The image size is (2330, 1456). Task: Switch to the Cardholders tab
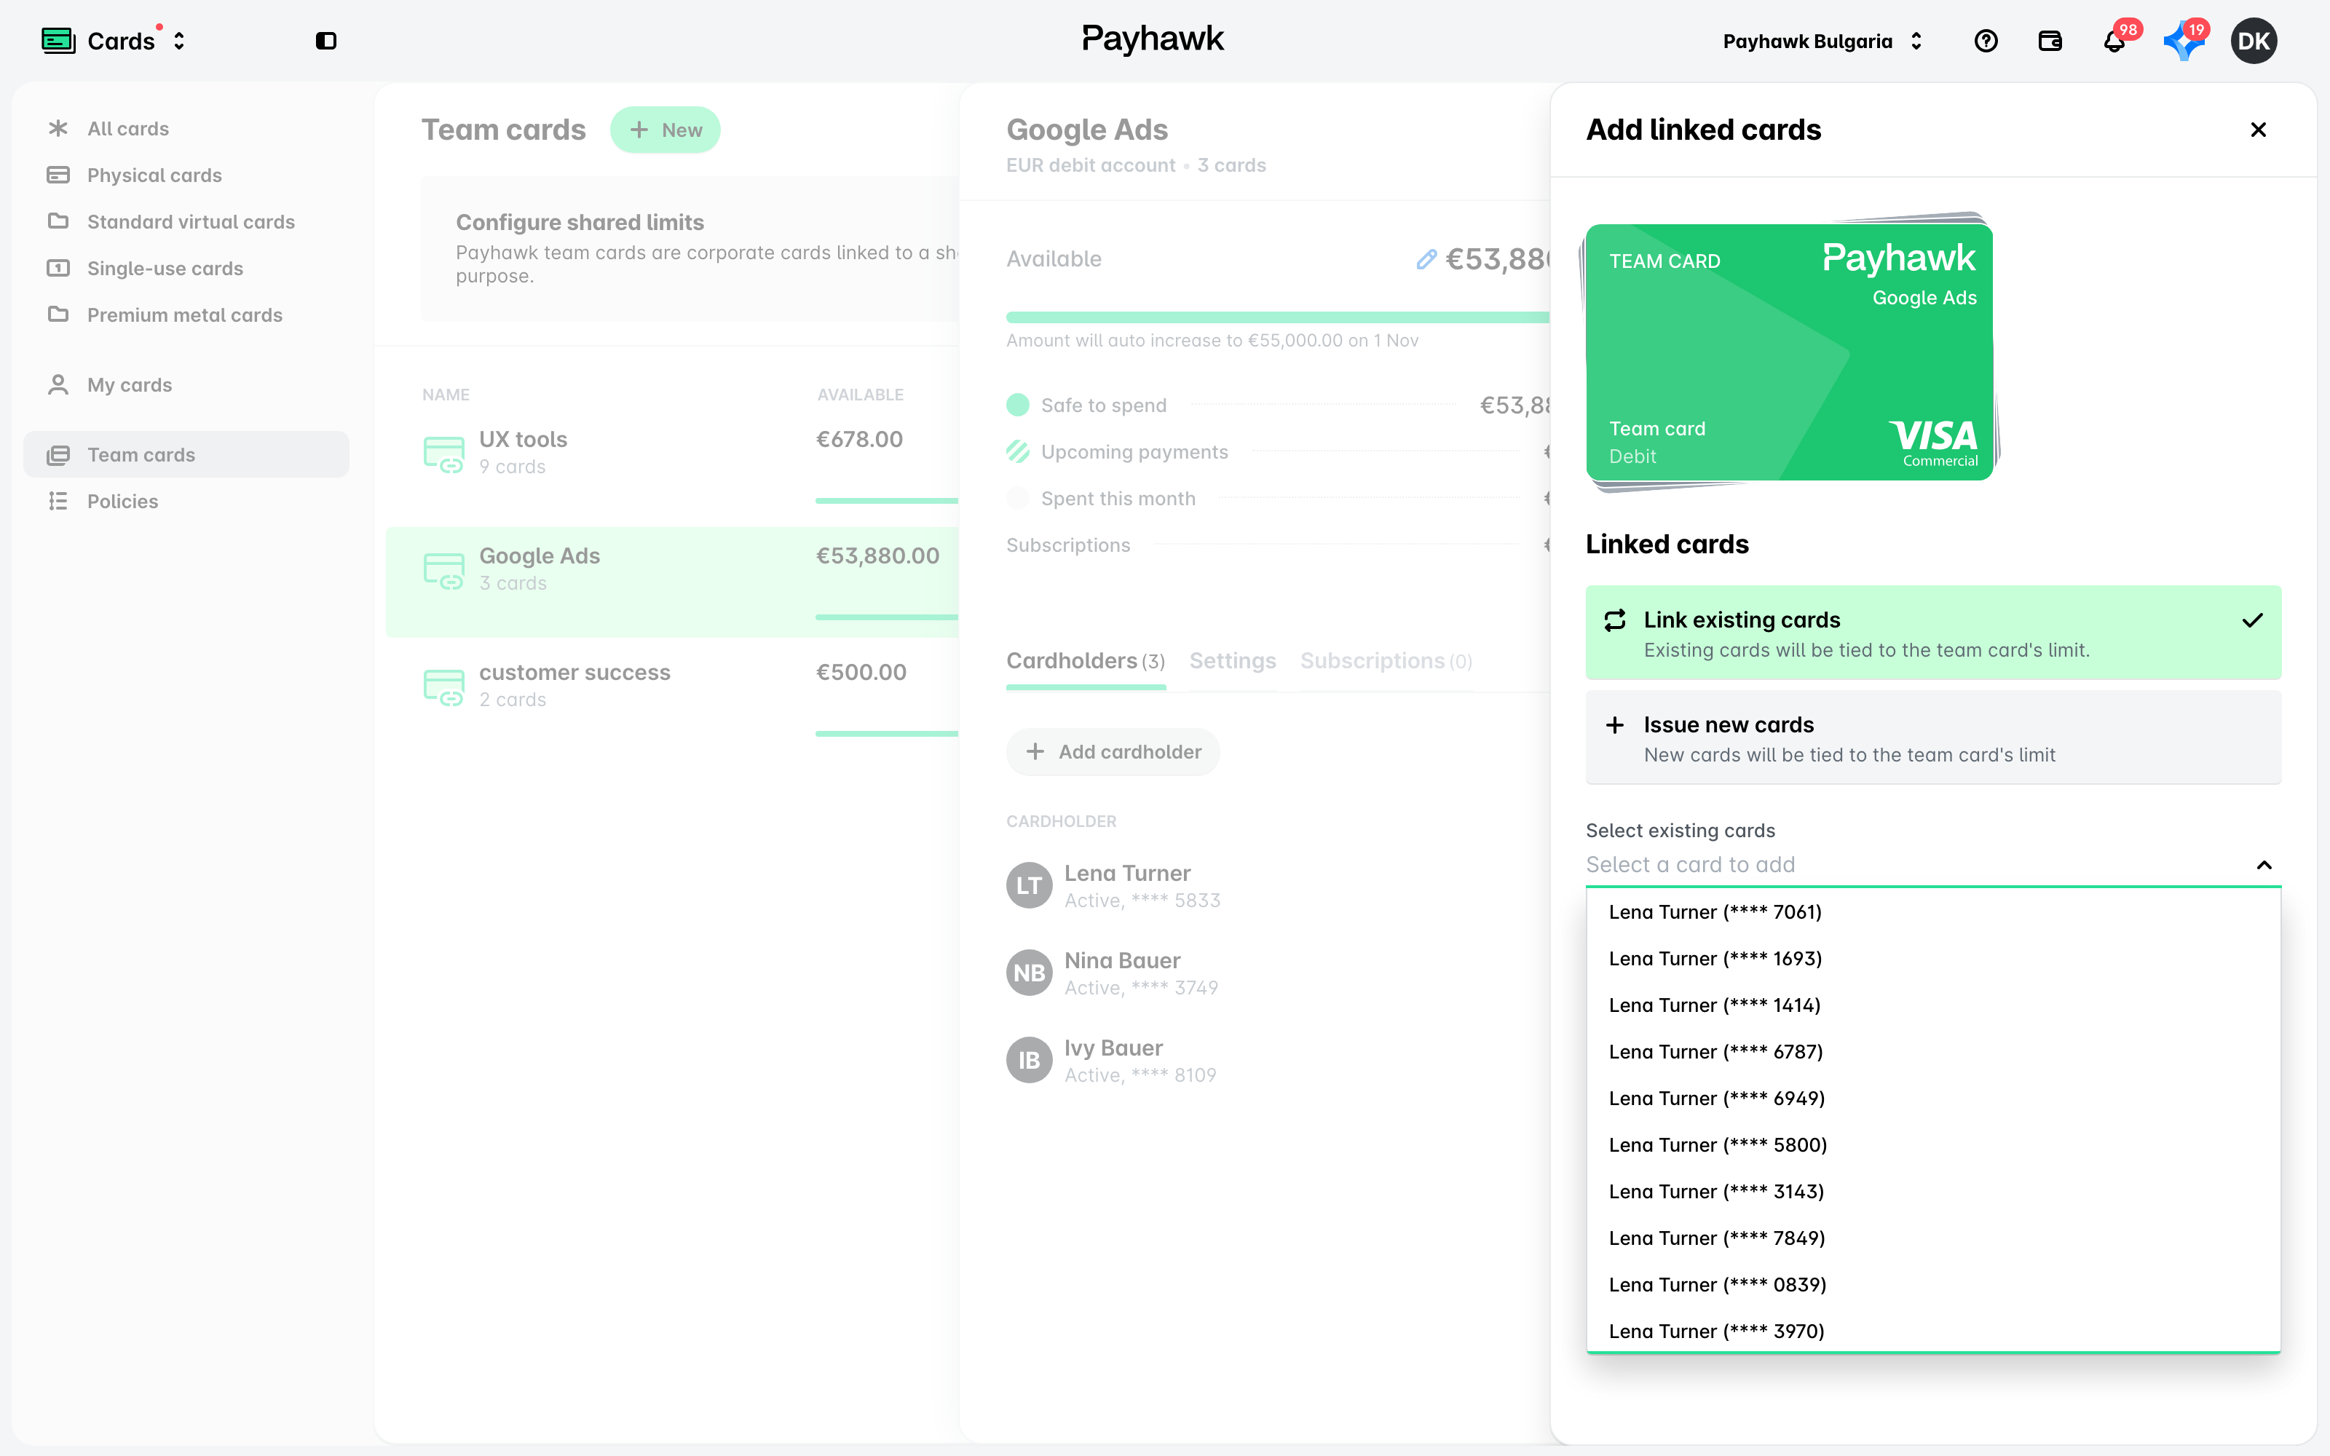pos(1085,662)
